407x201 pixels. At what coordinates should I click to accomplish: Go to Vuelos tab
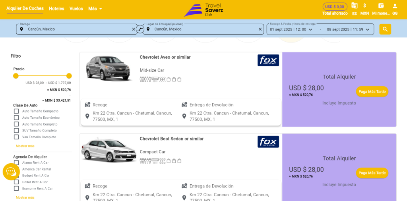click(x=76, y=9)
